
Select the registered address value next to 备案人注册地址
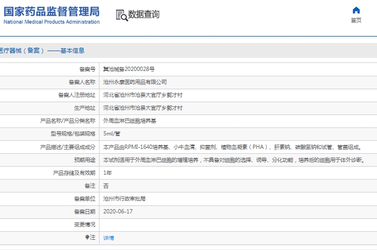point(143,95)
